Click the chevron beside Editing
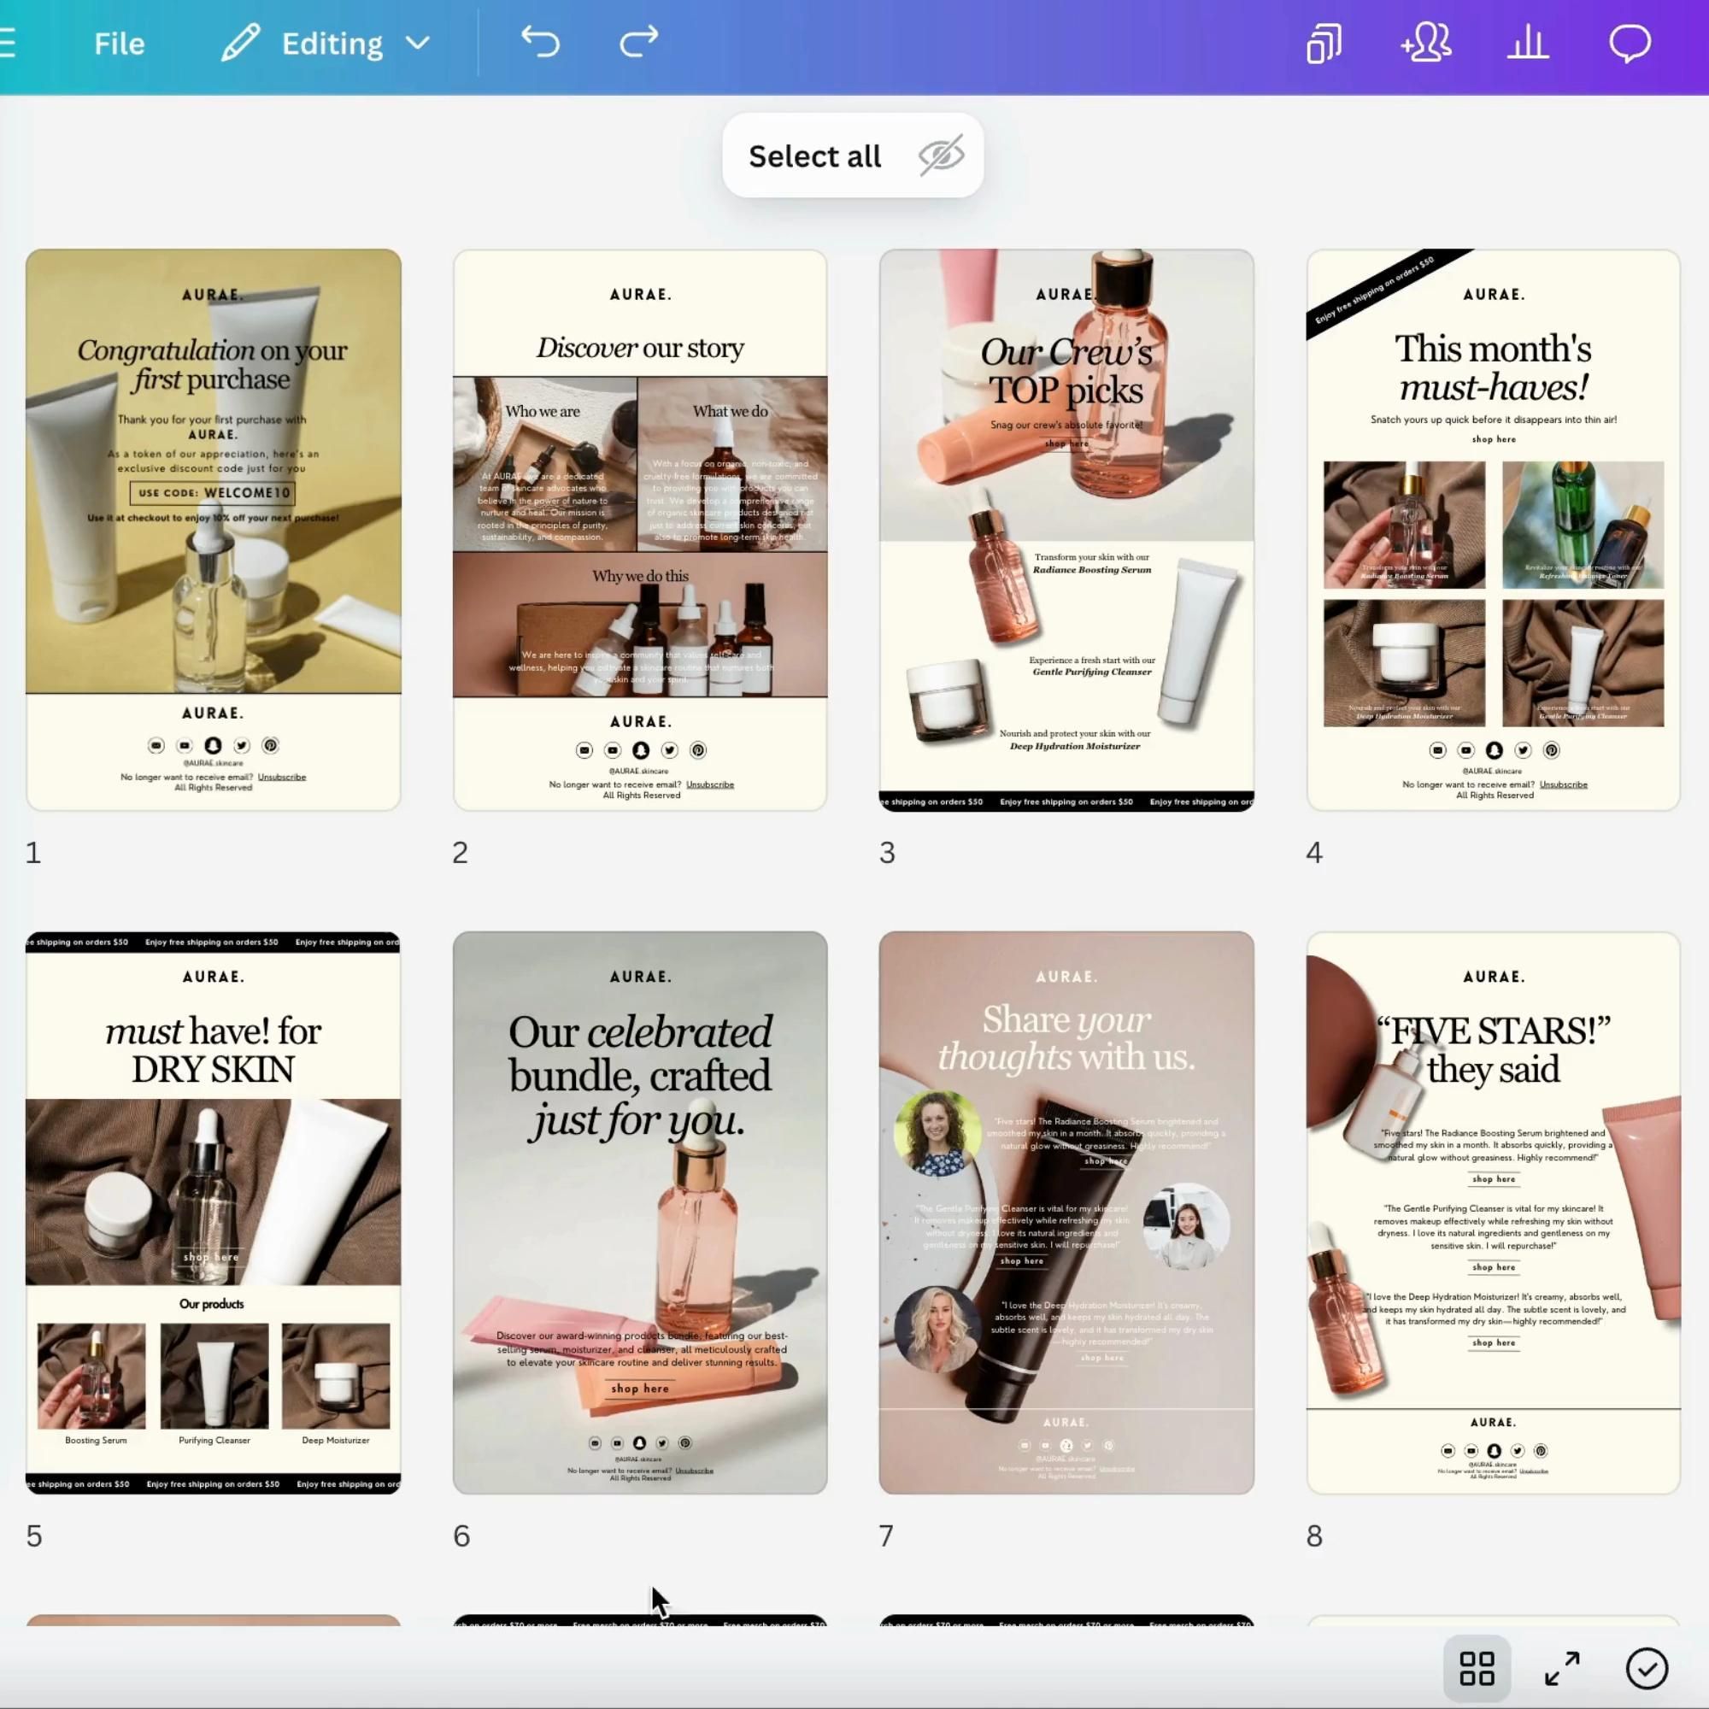1709x1709 pixels. [418, 43]
